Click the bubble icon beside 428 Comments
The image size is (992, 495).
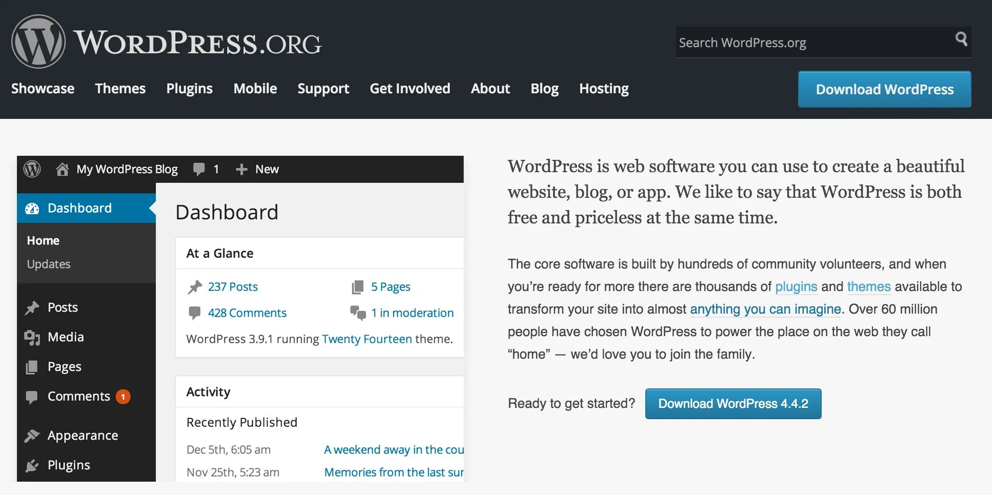[x=194, y=313]
